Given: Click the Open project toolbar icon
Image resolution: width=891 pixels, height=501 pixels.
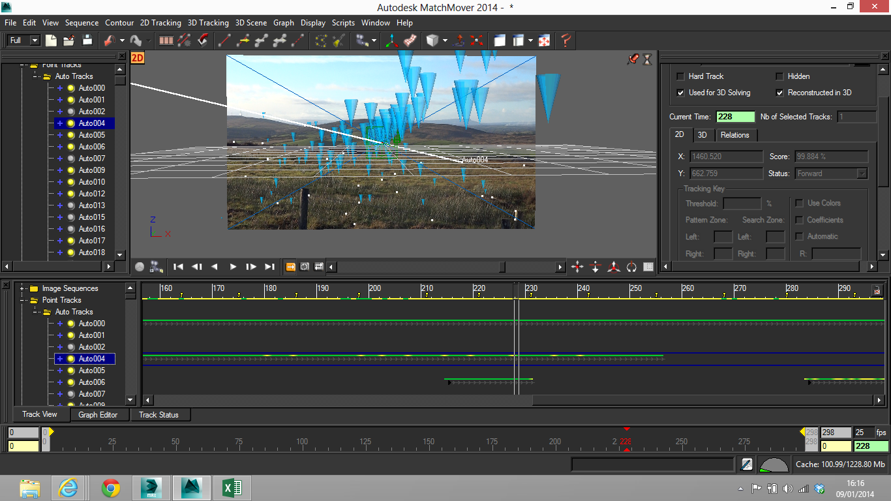Looking at the screenshot, I should (x=69, y=40).
